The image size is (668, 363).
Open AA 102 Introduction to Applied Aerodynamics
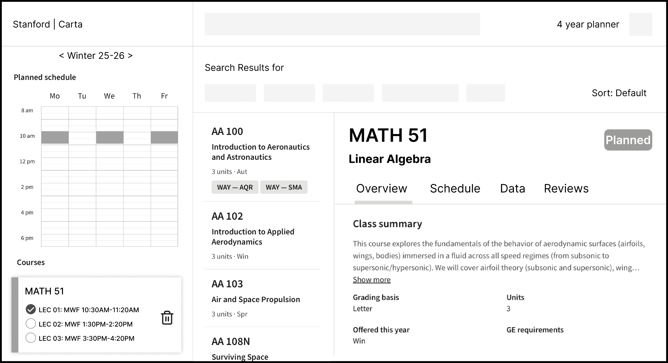tap(253, 236)
